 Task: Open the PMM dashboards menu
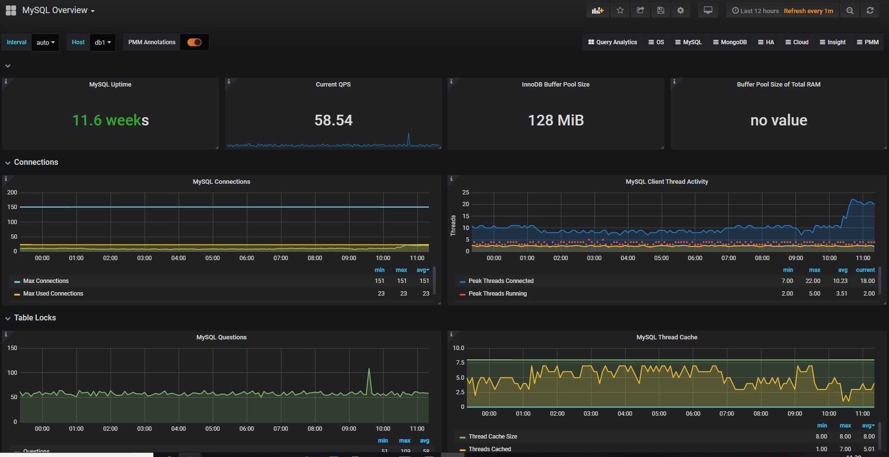[868, 42]
